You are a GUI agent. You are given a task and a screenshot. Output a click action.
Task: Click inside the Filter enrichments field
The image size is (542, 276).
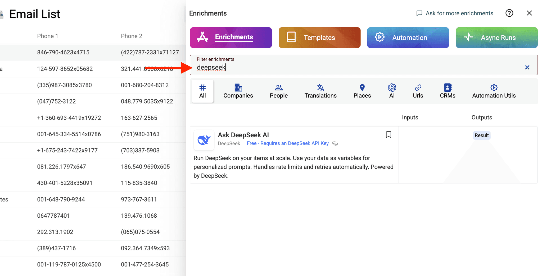click(318, 67)
